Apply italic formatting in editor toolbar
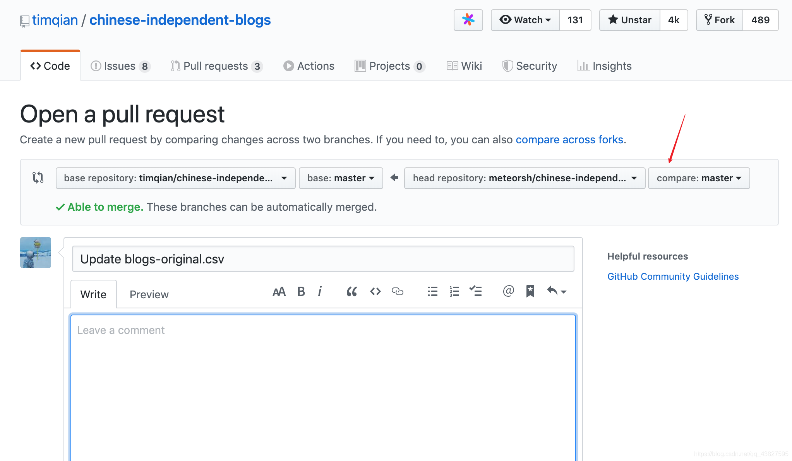Screen dimensions: 792x461 click(320, 292)
